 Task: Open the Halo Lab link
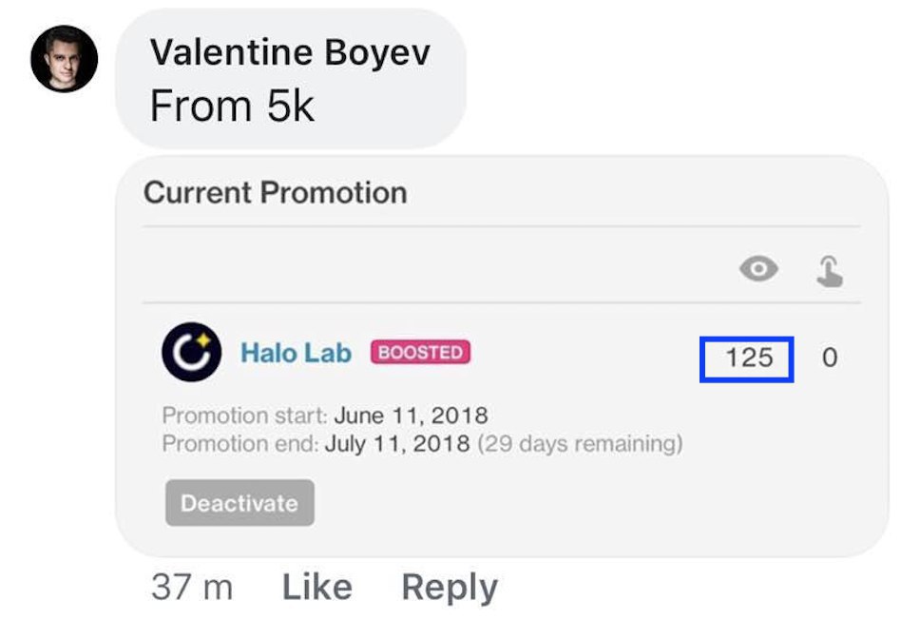click(x=296, y=353)
